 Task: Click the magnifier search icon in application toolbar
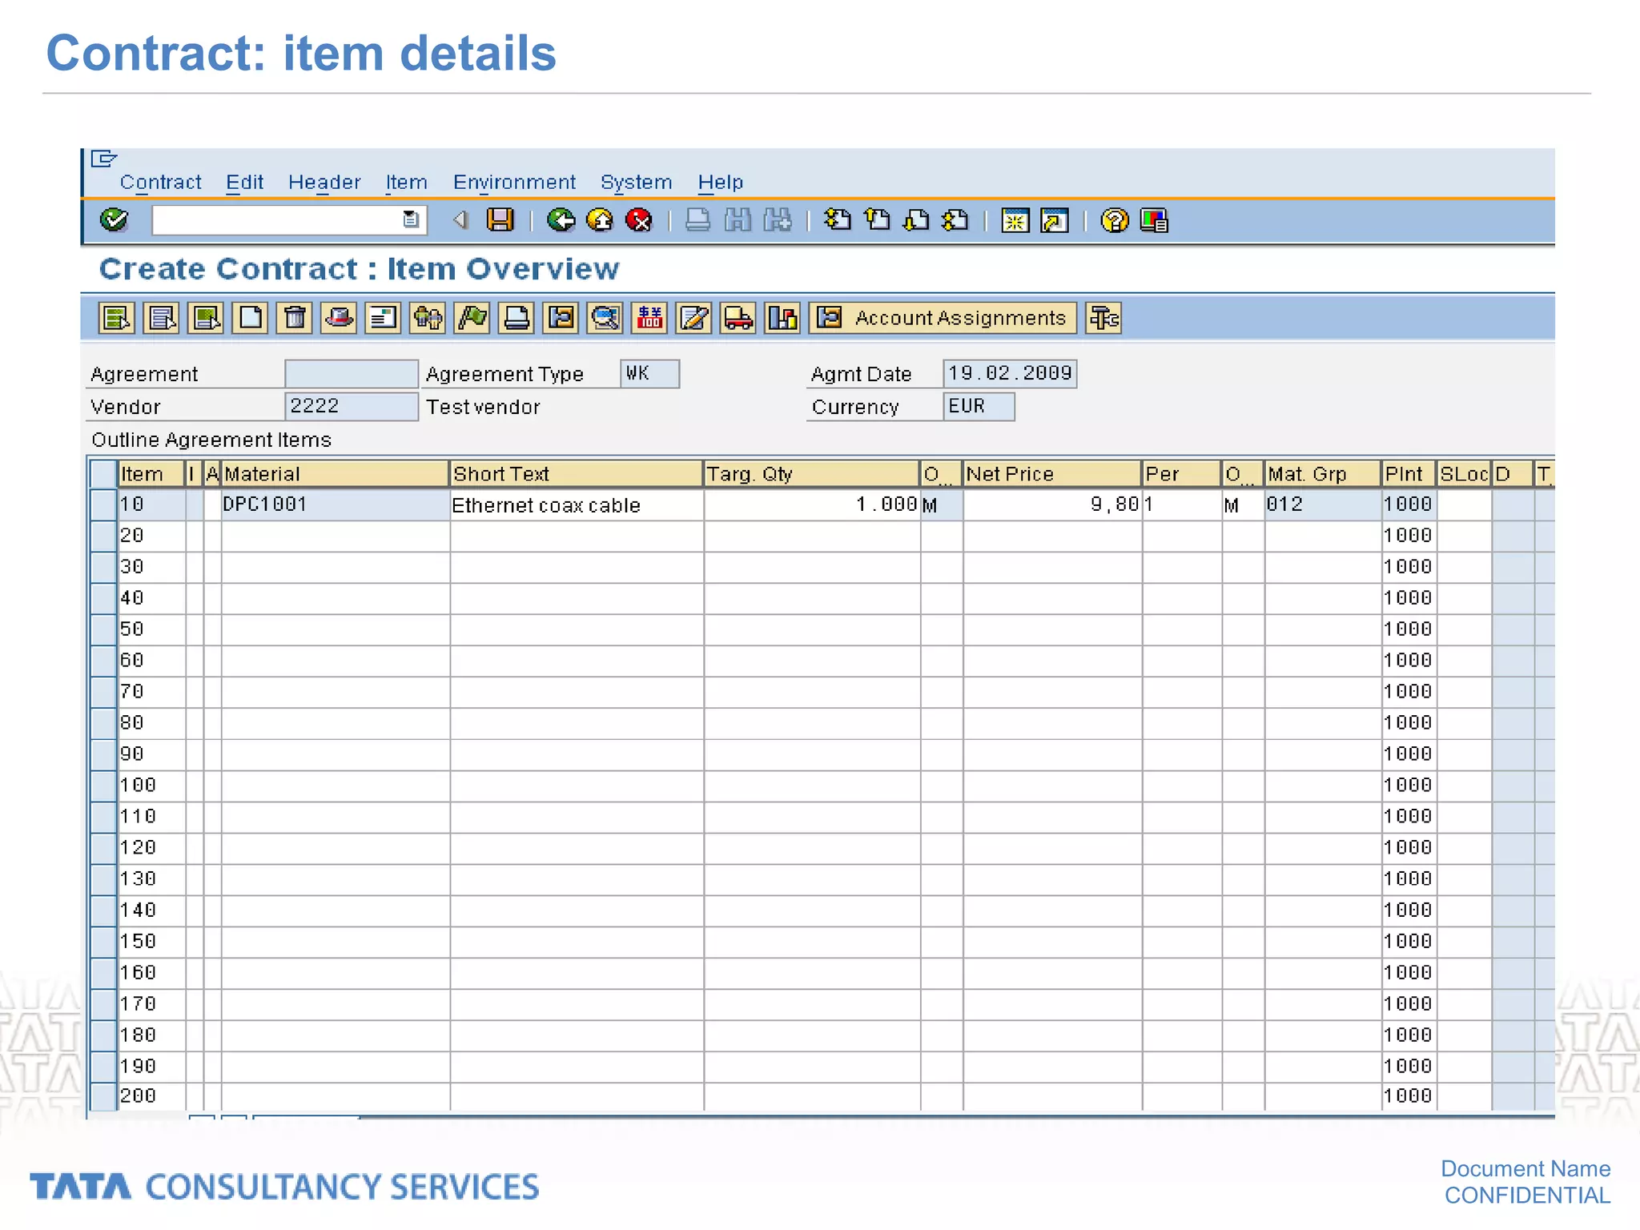point(605,318)
